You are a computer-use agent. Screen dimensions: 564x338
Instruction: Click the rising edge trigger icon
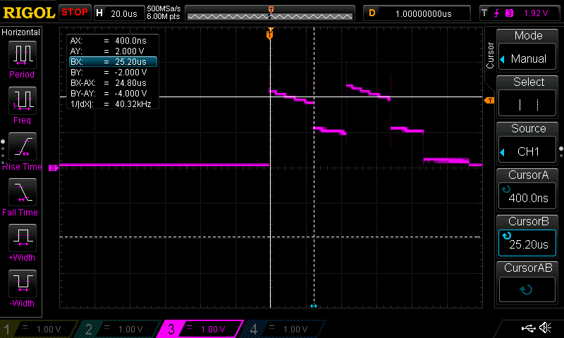click(x=497, y=13)
